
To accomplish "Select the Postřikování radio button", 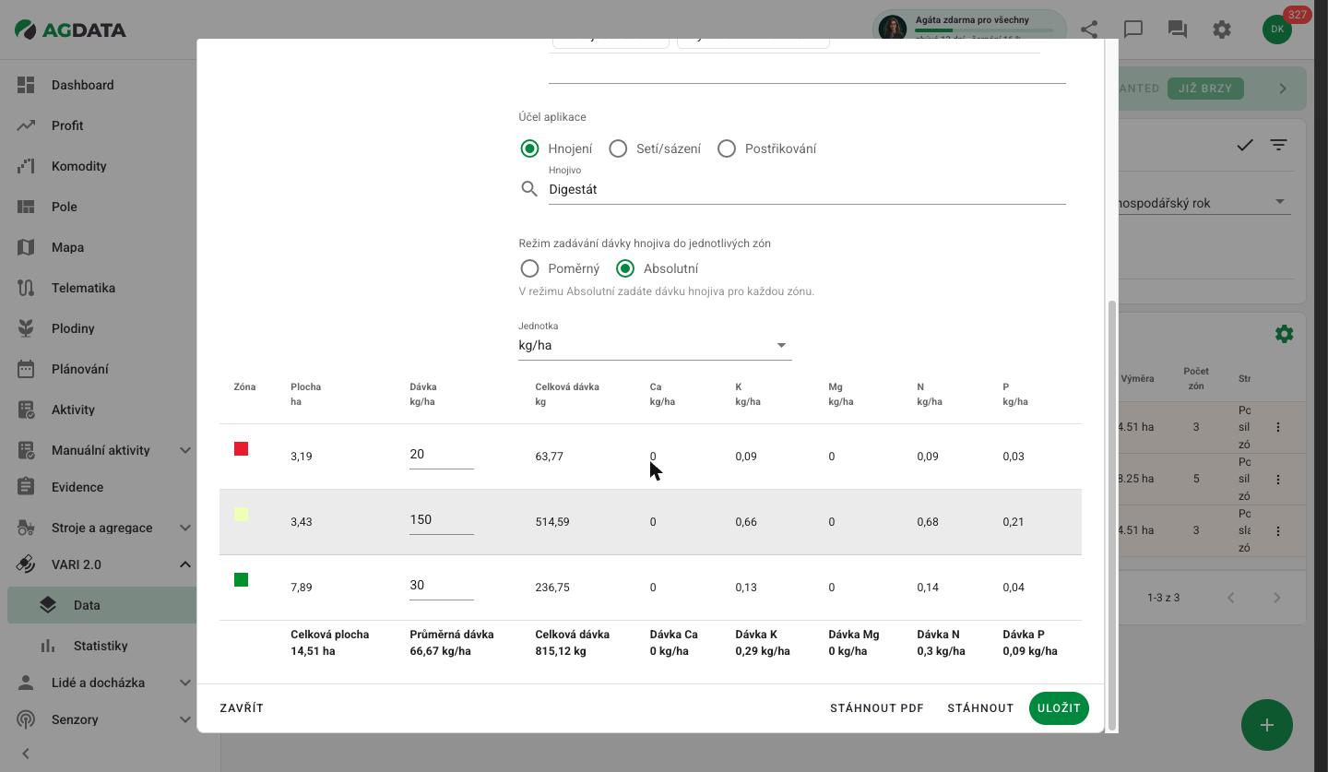I will click(727, 148).
